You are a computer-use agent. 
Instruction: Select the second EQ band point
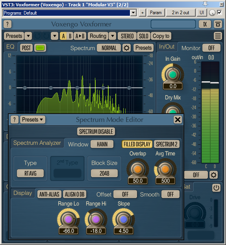tap(51, 88)
